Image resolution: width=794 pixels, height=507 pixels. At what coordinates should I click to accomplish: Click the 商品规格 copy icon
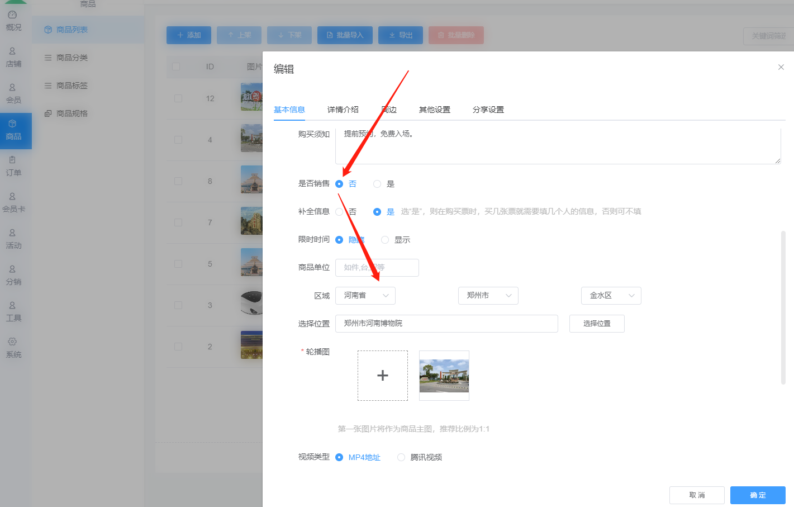48,113
